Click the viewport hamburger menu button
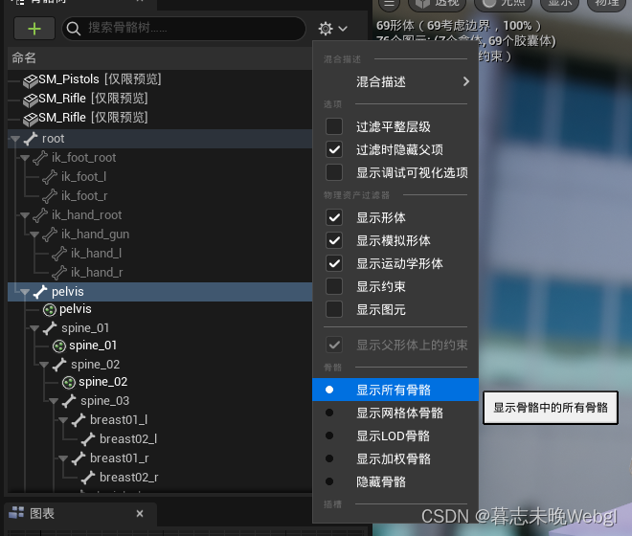Image resolution: width=632 pixels, height=536 pixels. point(389,4)
